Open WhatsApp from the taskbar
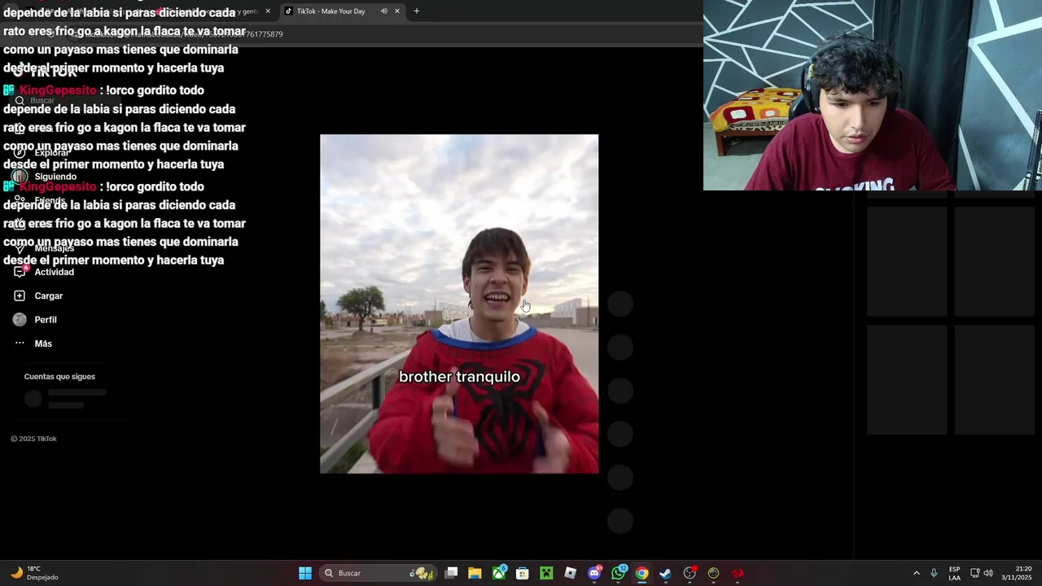The width and height of the screenshot is (1042, 586). click(619, 573)
